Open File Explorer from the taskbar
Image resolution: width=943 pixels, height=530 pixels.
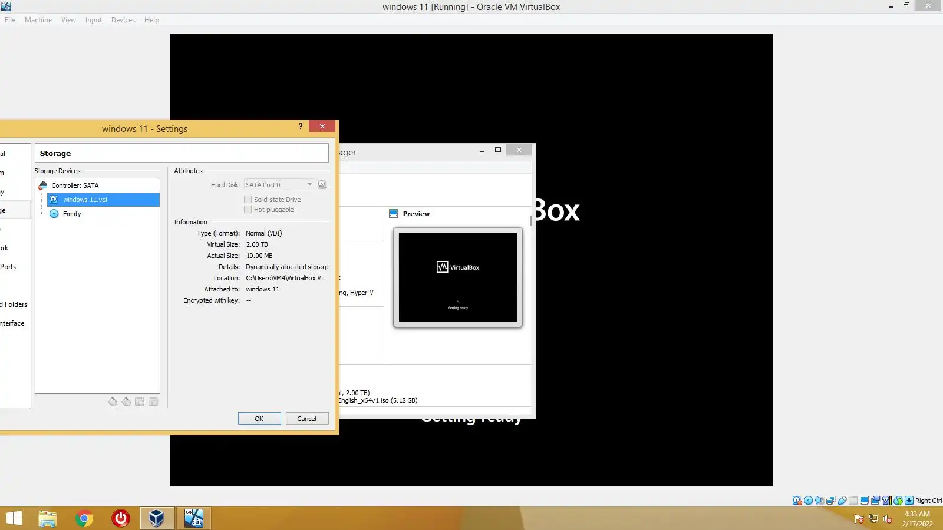click(48, 518)
